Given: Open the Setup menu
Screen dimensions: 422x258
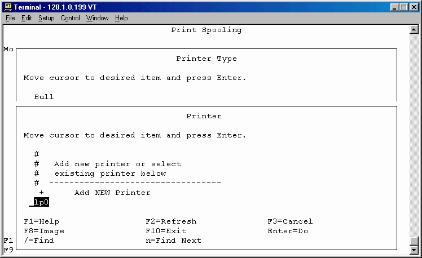Looking at the screenshot, I should point(46,18).
